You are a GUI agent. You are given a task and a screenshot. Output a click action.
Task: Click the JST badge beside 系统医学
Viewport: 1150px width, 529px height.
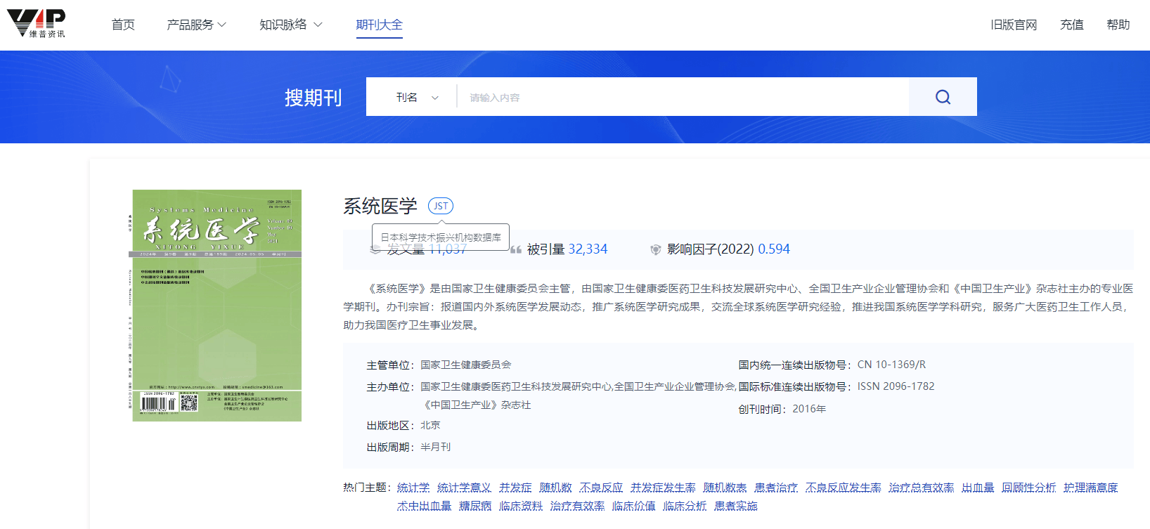(441, 206)
